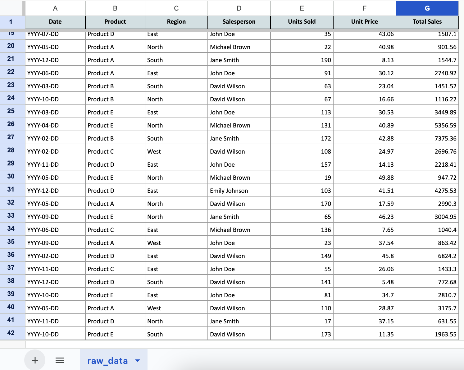The width and height of the screenshot is (464, 370).
Task: Add a new sheet with plus icon
Action: point(35,360)
